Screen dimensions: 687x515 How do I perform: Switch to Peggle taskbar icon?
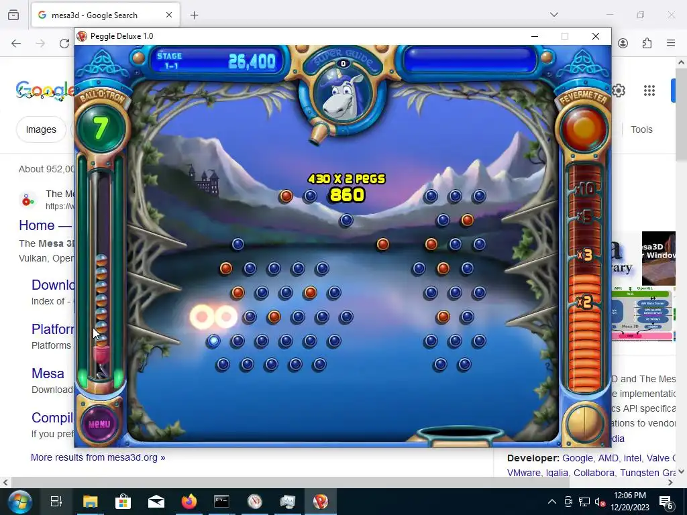320,502
